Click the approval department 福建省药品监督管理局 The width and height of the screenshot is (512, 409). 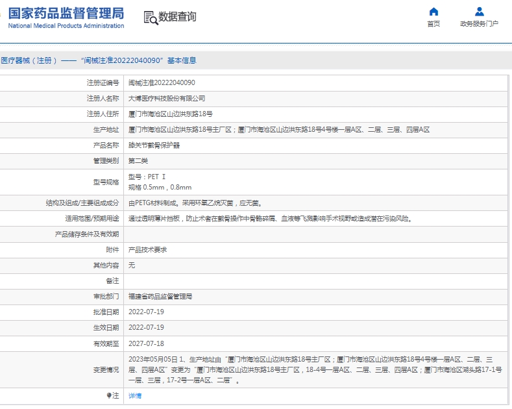point(160,297)
